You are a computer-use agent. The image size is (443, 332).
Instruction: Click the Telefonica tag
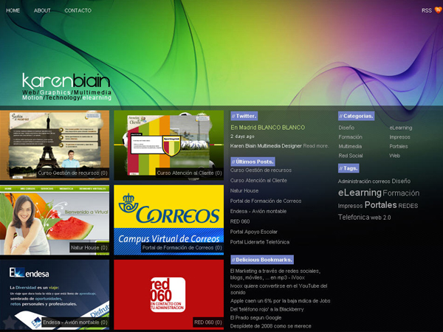(x=354, y=217)
